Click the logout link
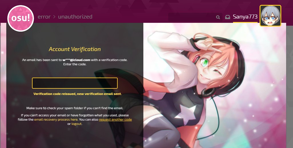Image resolution: width=293 pixels, height=148 pixels. [77, 124]
